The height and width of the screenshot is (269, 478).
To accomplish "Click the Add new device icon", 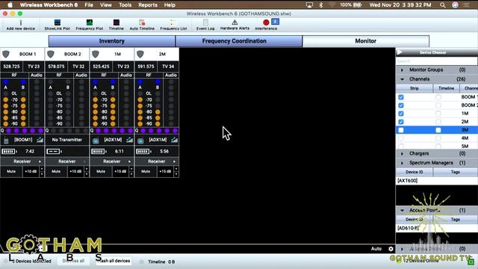I will [21, 22].
